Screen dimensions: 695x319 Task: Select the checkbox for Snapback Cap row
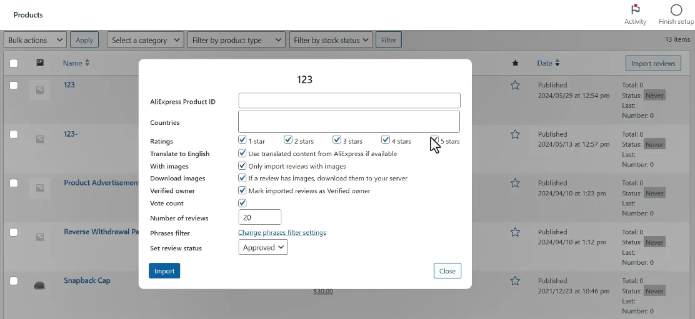click(x=14, y=281)
